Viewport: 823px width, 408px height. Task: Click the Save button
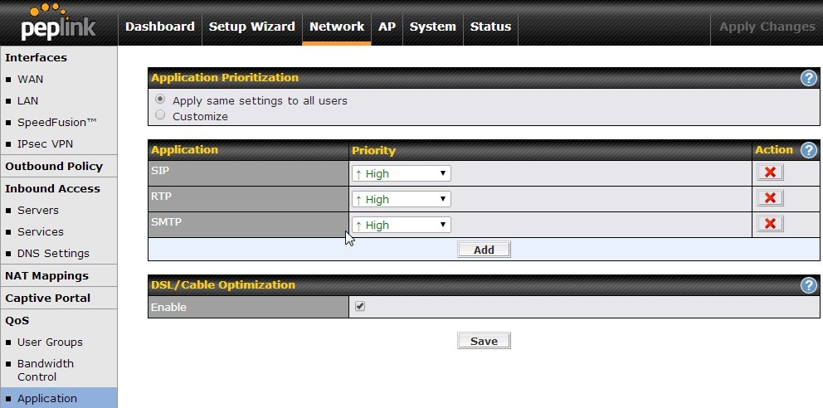pyautogui.click(x=484, y=341)
